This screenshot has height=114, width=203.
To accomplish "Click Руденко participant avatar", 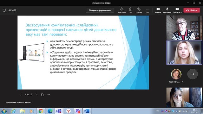I will pyautogui.click(x=176, y=74).
